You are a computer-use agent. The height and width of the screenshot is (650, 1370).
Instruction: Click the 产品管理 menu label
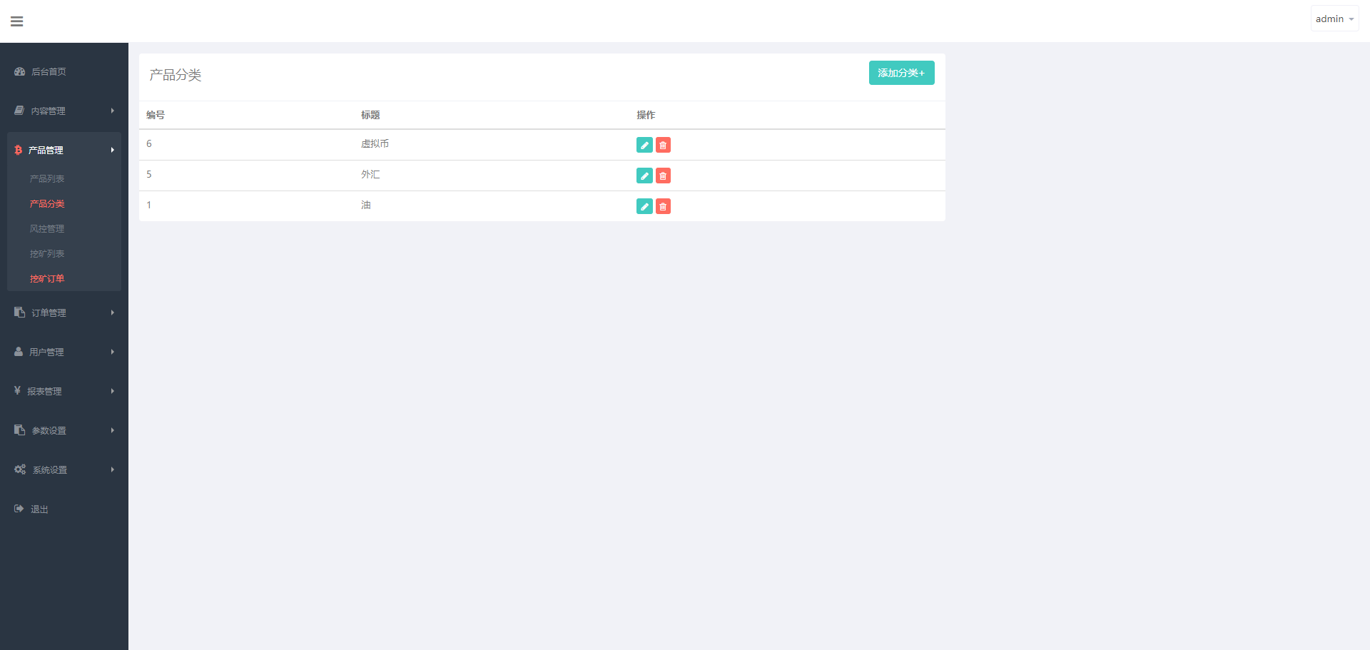46,150
